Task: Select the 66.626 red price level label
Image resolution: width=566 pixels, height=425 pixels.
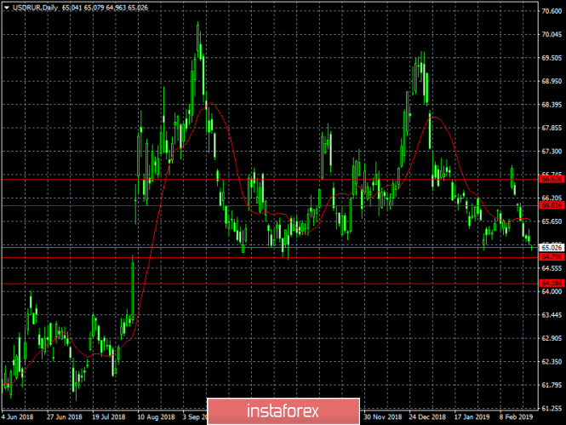Action: point(552,179)
